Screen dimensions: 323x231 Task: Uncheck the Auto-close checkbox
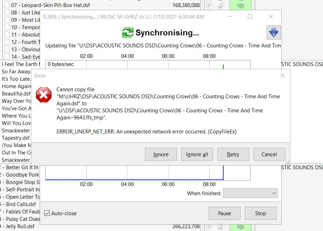pos(47,213)
